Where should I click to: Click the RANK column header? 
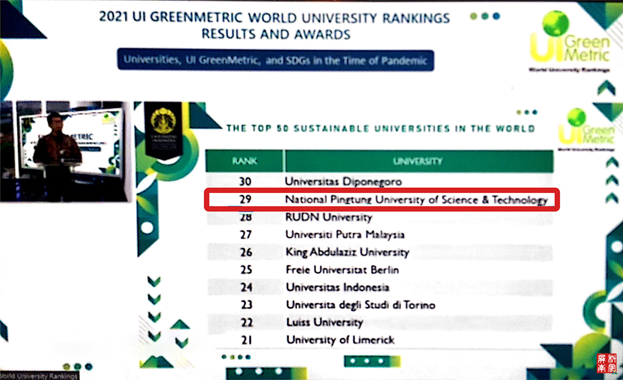(245, 161)
